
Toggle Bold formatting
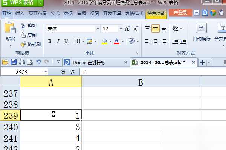[50, 41]
